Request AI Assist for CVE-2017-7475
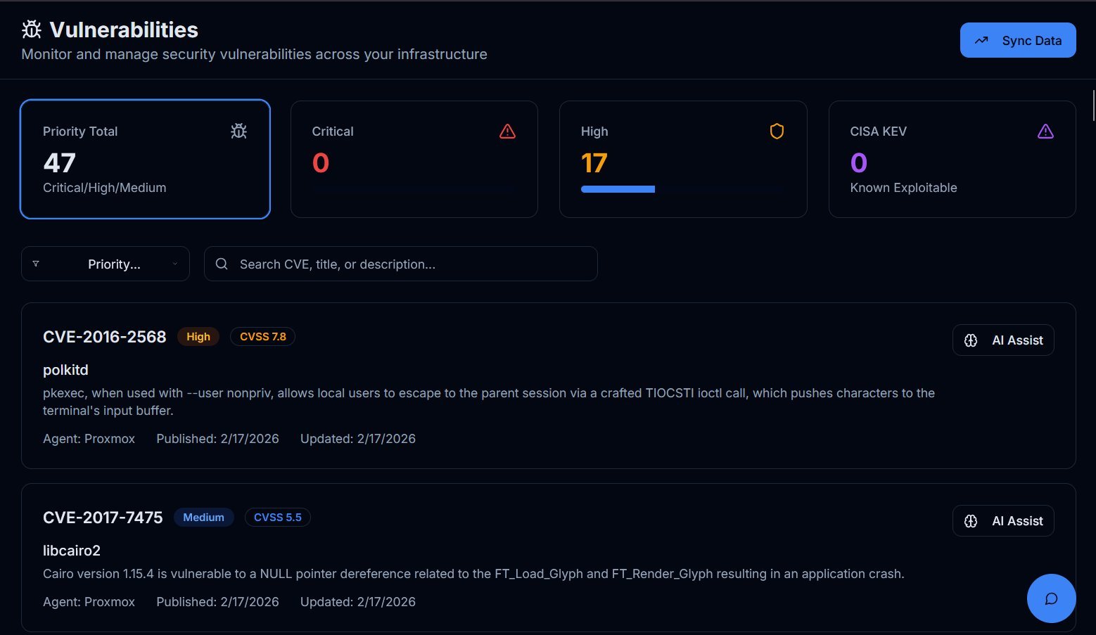1096x635 pixels. click(x=1002, y=520)
